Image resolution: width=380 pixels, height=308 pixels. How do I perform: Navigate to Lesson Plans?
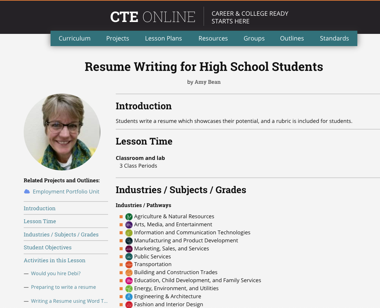[163, 38]
